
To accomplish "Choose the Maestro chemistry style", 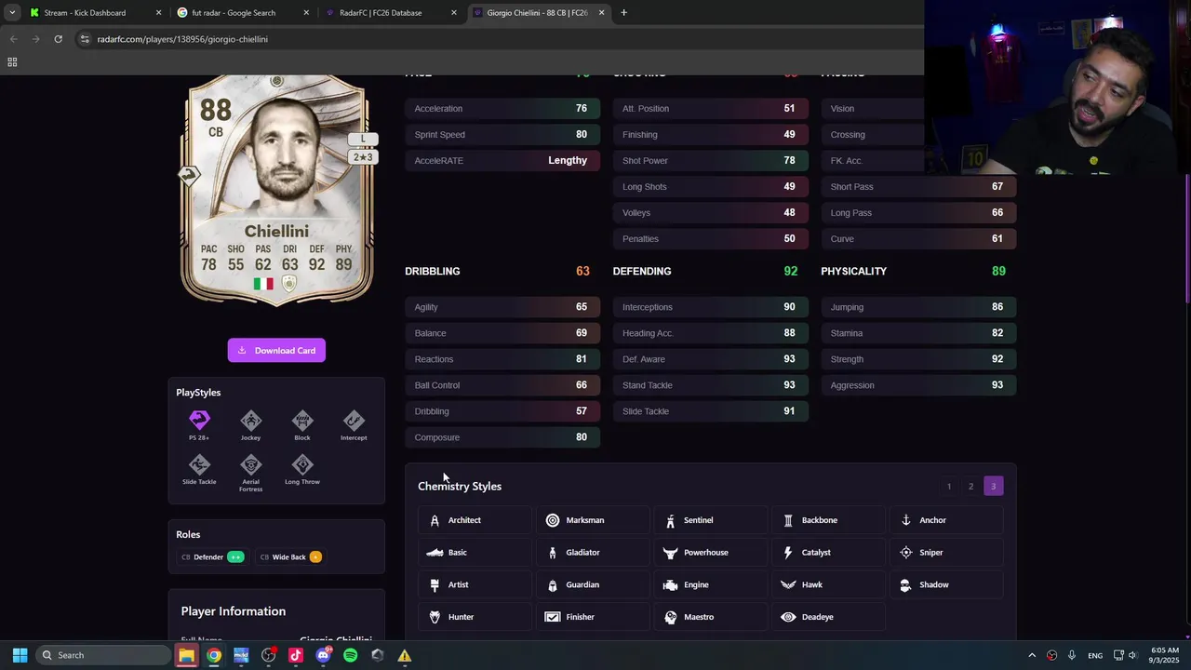I will point(711,617).
